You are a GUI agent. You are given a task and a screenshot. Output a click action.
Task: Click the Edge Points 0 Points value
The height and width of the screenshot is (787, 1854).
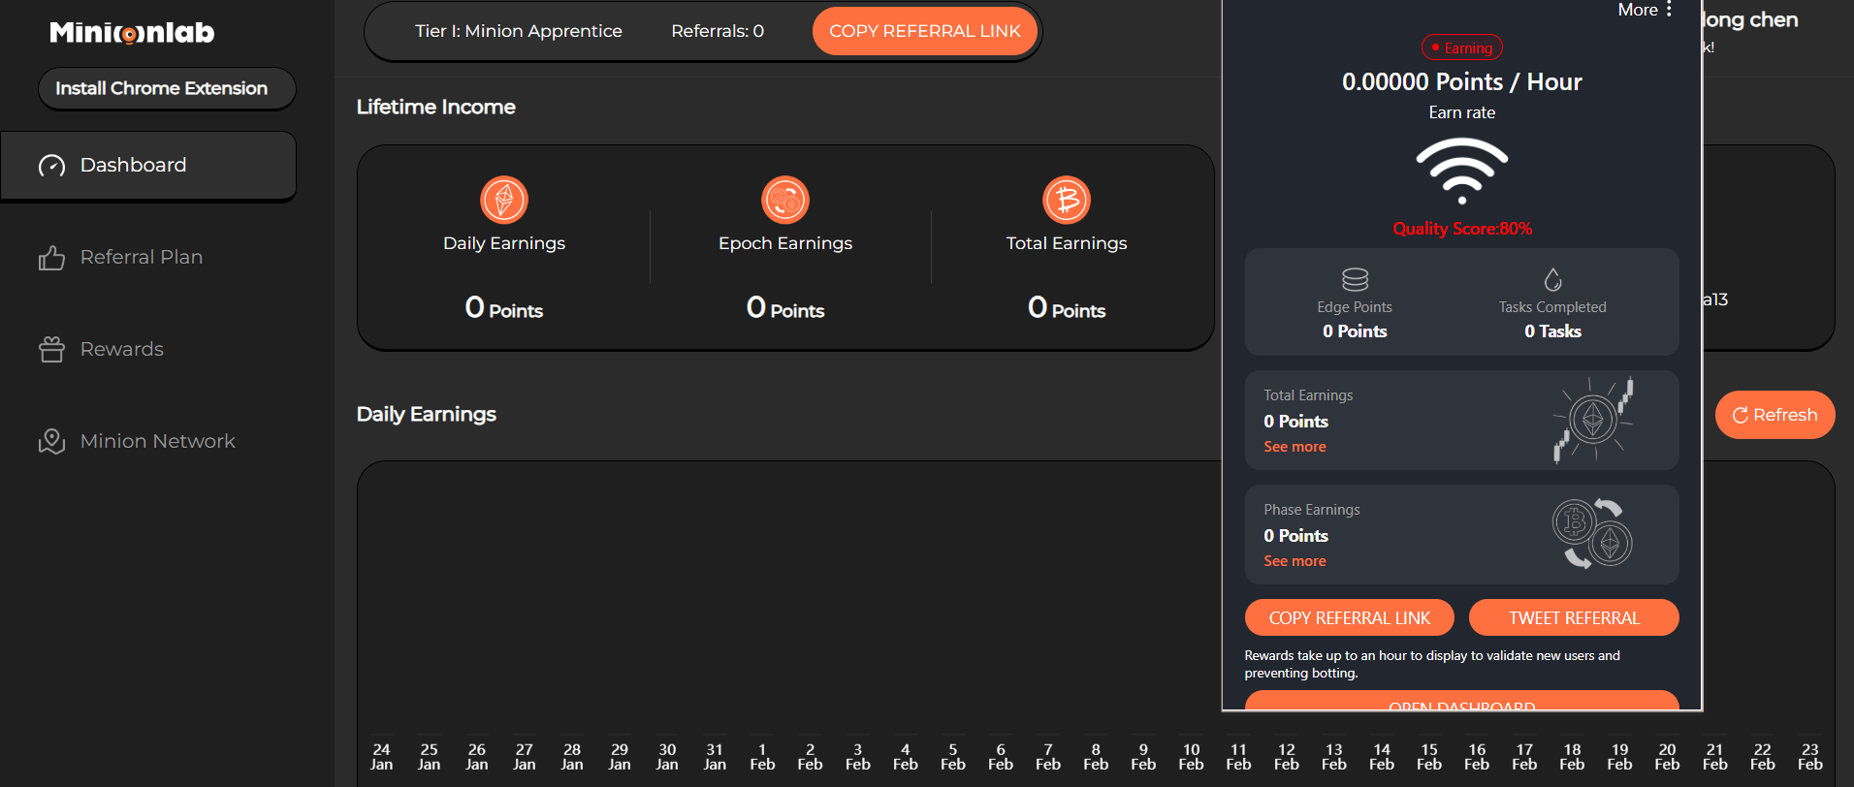[x=1355, y=331]
